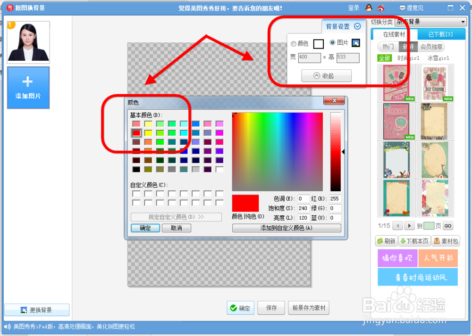472x336 pixels.
Task: Select the 颜色 radio button
Action: 294,44
